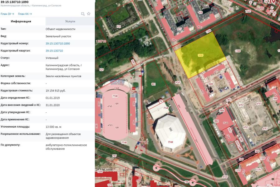
Task: Select the Информация tab
Action: 21,21
